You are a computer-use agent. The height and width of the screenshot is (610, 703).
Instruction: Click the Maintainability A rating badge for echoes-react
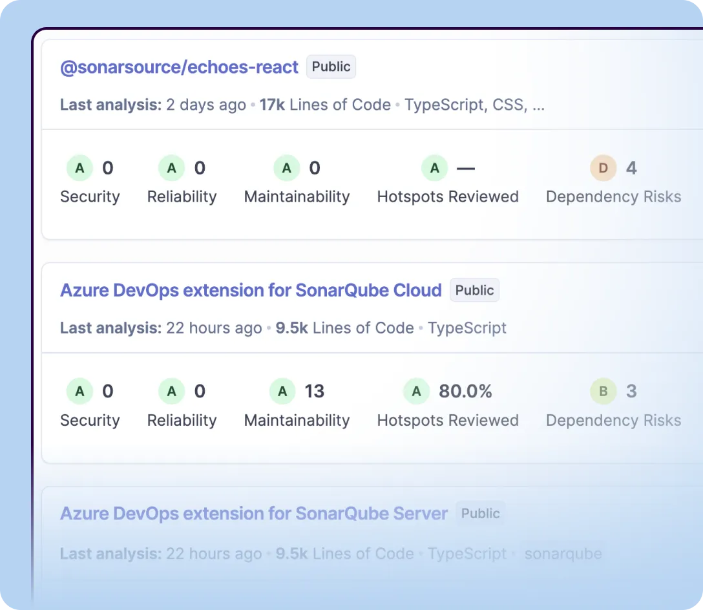(286, 169)
